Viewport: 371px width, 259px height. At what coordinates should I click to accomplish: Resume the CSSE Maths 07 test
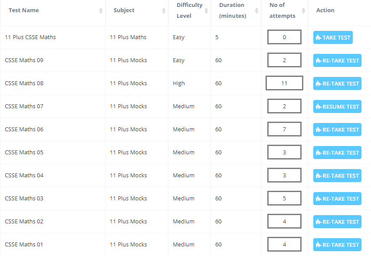(337, 106)
